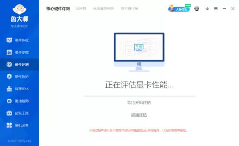Viewport: 239px width, 146px height.
Task: Open the 硬件防护 shield icon
Action: coord(9,76)
